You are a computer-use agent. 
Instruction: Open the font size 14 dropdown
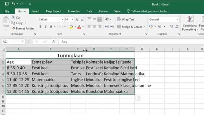(72, 19)
